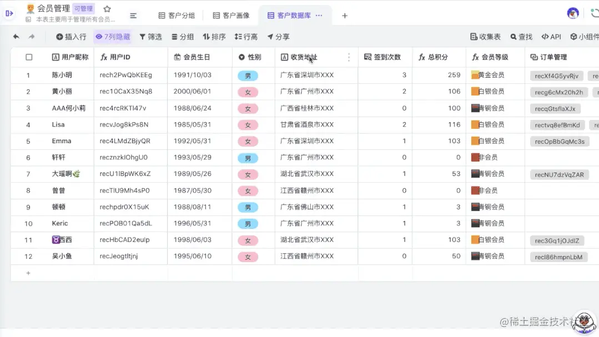This screenshot has width=599, height=337.
Task: Select the 男 gender tag for 陈小明
Action: point(247,76)
